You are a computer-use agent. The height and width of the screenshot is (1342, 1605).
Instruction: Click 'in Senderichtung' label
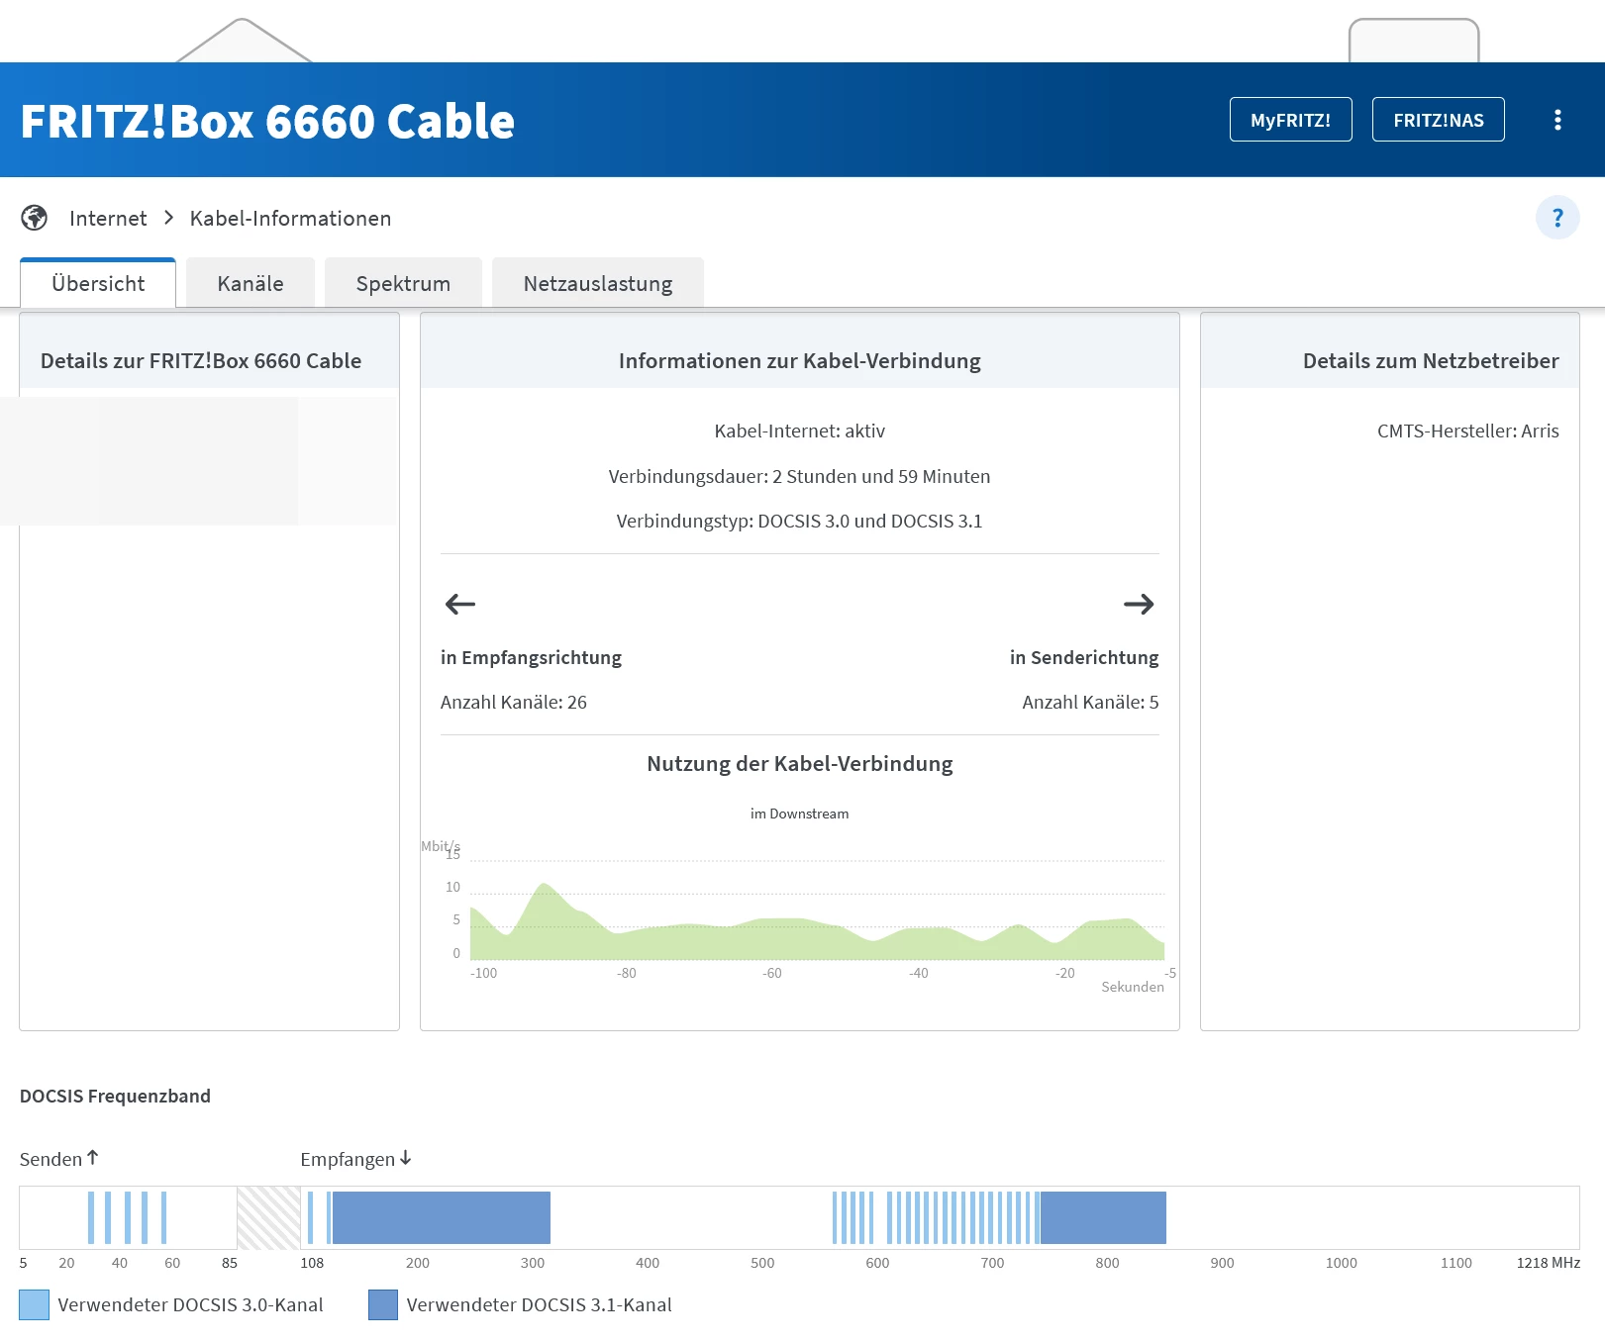click(1084, 657)
